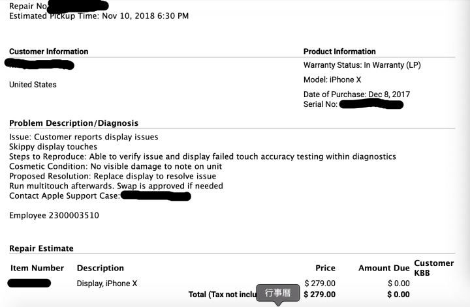Click the Date of Purchase line
Screen dimensions: 470x307
coord(356,95)
